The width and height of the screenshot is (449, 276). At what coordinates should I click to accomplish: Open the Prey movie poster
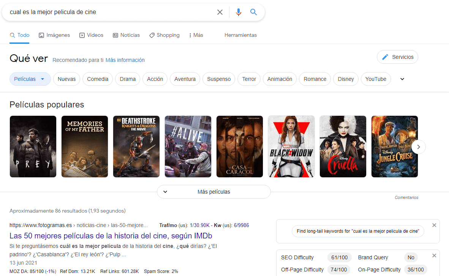pos(33,147)
